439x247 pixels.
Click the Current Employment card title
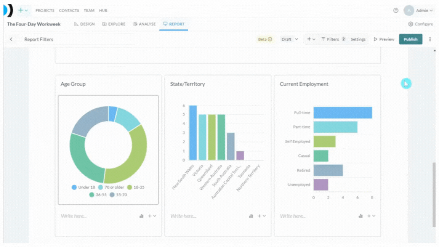click(304, 84)
